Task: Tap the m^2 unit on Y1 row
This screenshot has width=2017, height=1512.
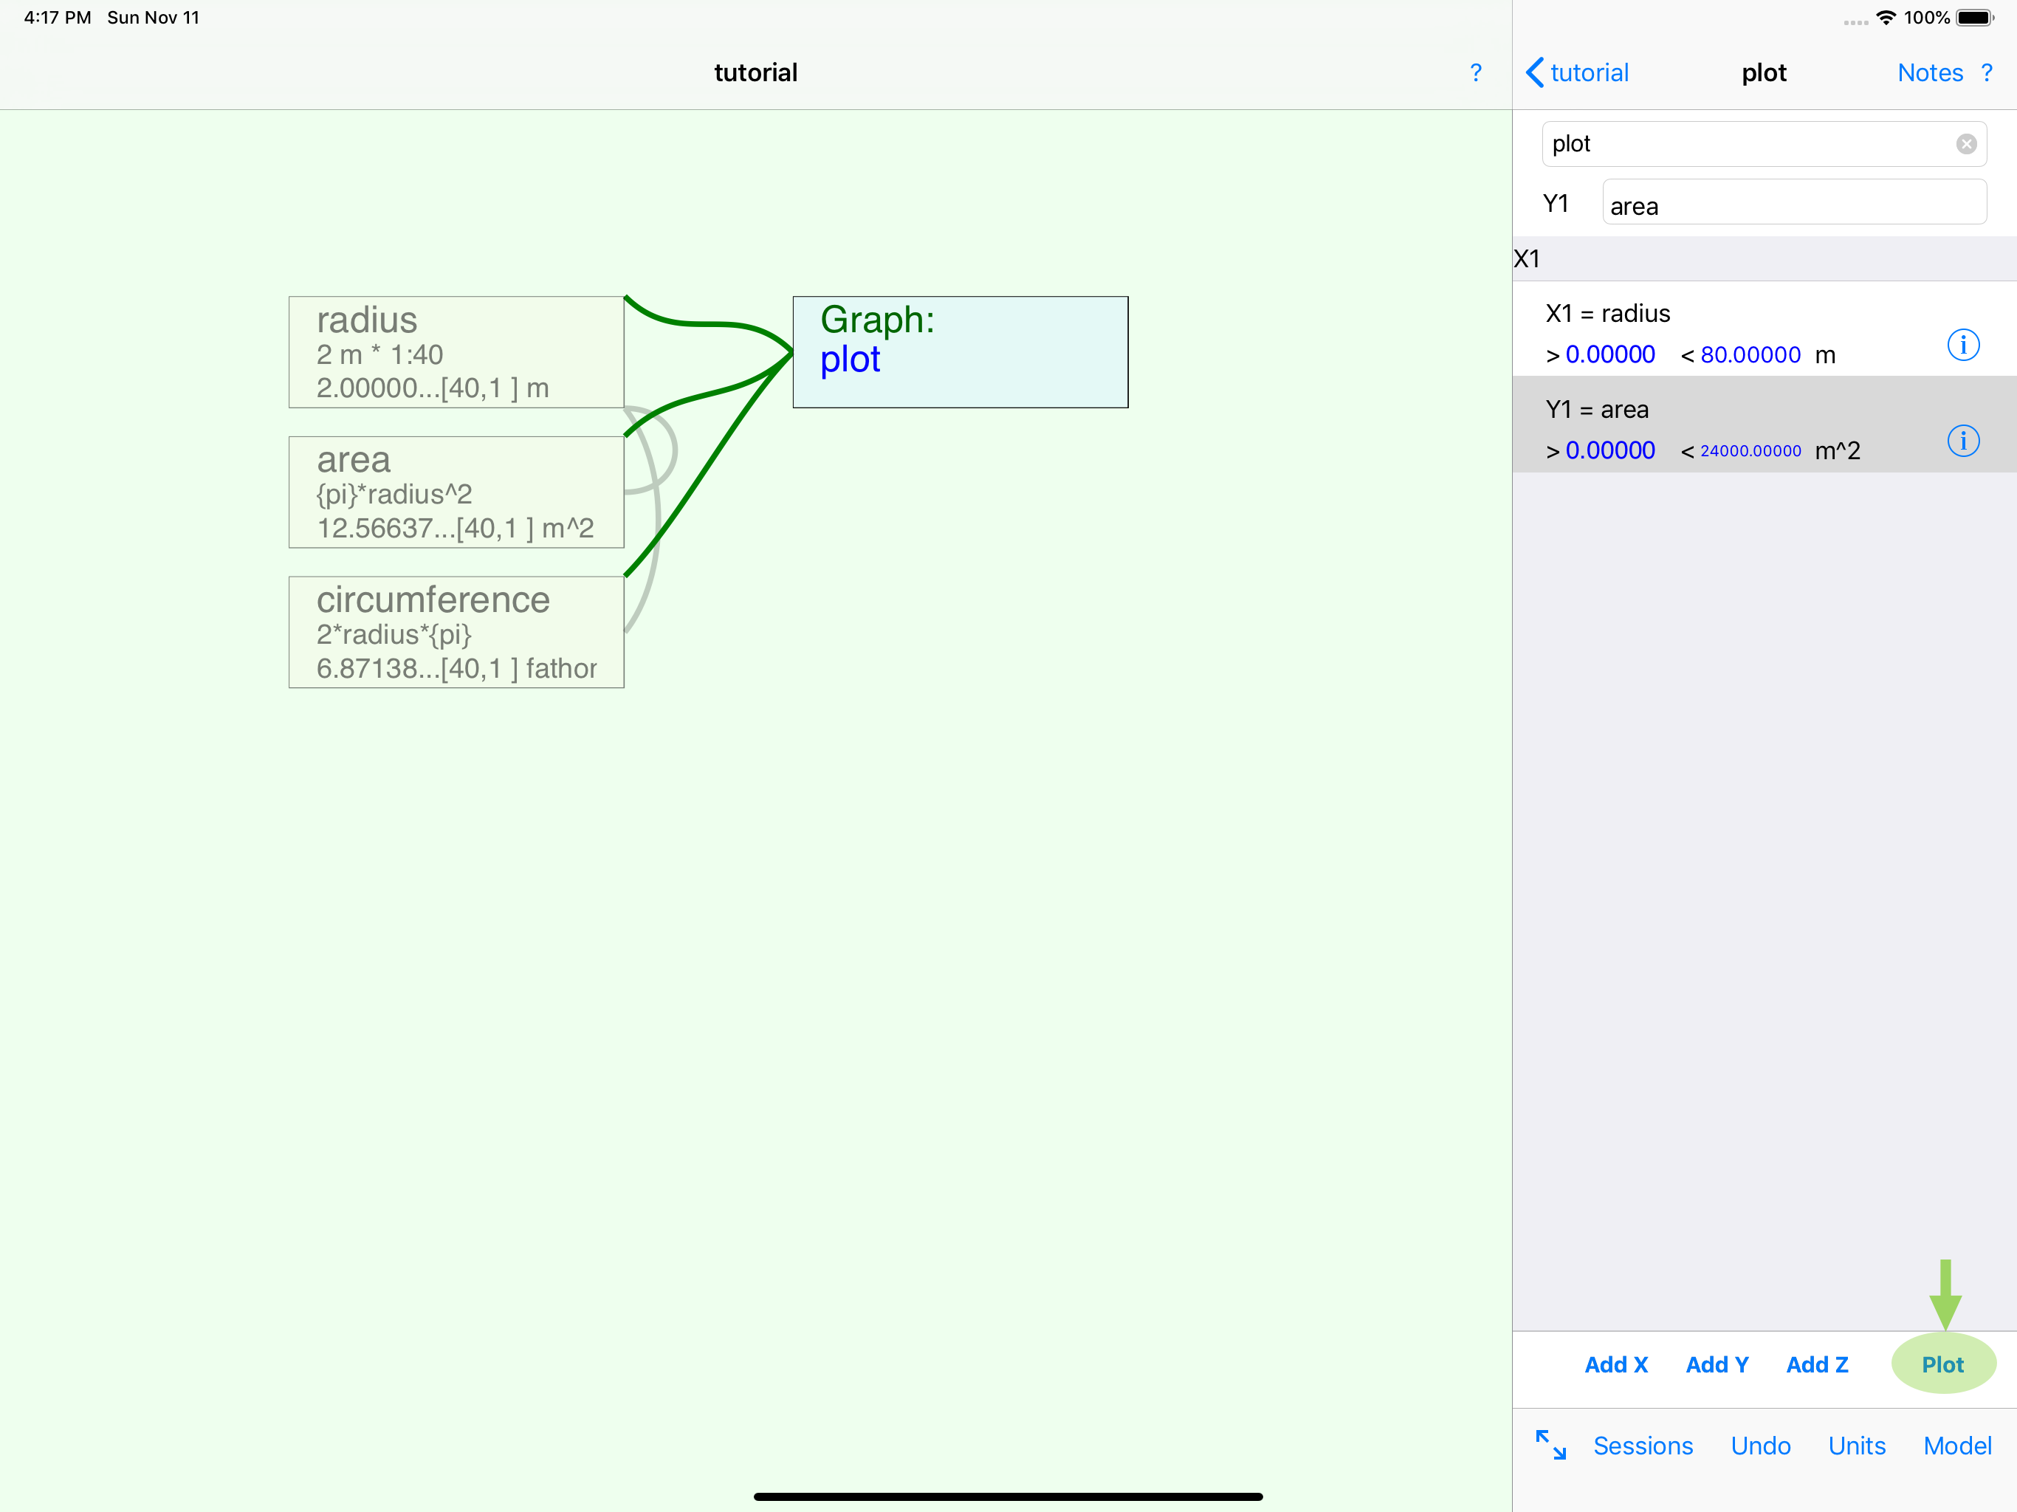Action: (1836, 450)
